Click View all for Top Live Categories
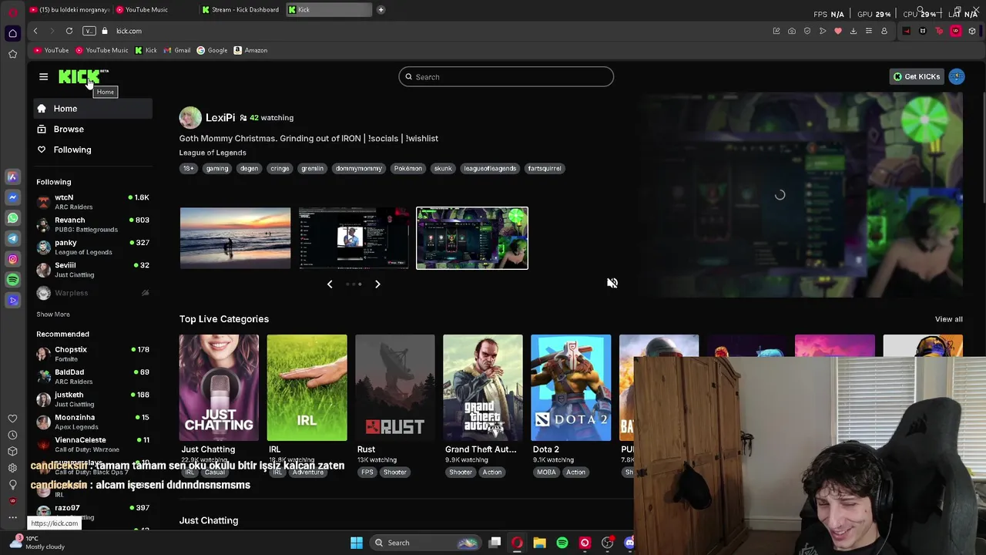The image size is (986, 555). pyautogui.click(x=948, y=319)
